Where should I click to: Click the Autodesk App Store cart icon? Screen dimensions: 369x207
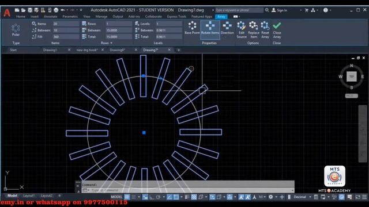point(306,10)
